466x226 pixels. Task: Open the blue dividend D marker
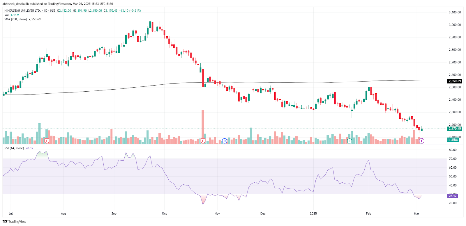pyautogui.click(x=224, y=141)
